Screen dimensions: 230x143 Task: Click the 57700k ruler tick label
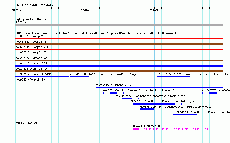[154, 10]
